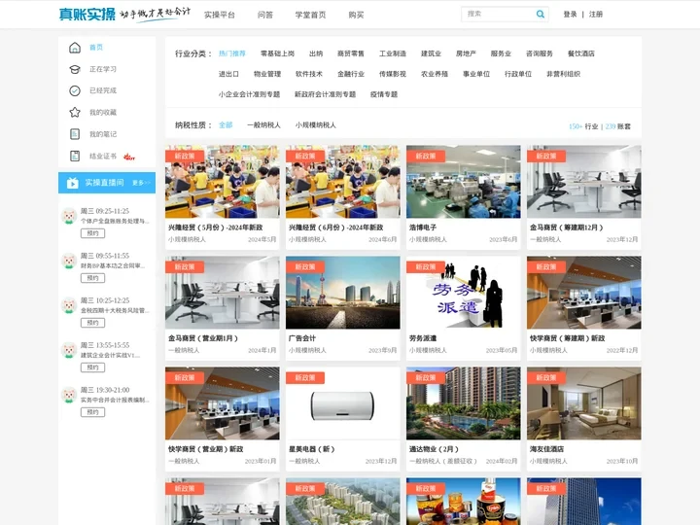Open the 问答 top menu item
This screenshot has width=700, height=525.
[265, 15]
